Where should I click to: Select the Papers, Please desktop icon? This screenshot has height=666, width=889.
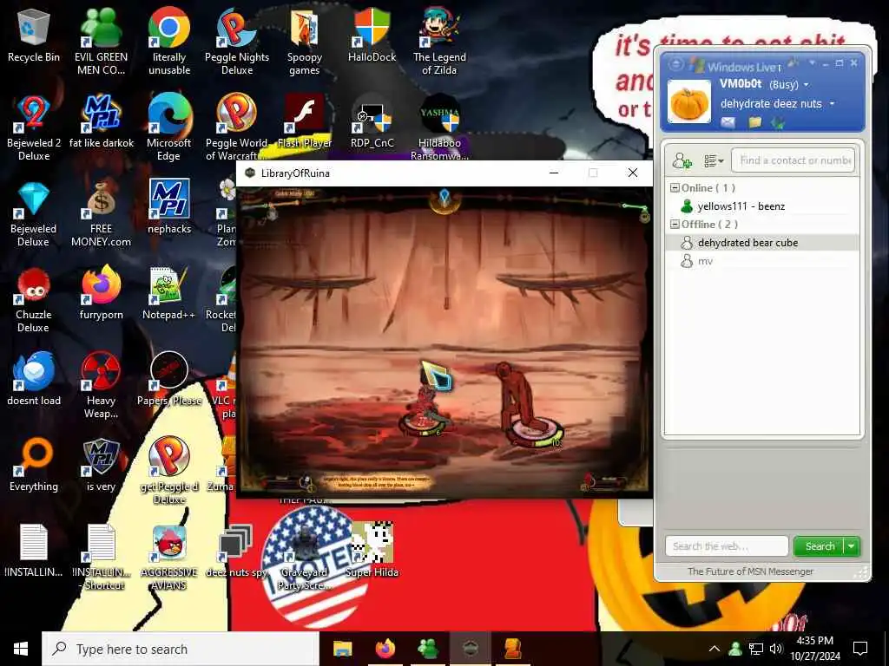pos(169,379)
